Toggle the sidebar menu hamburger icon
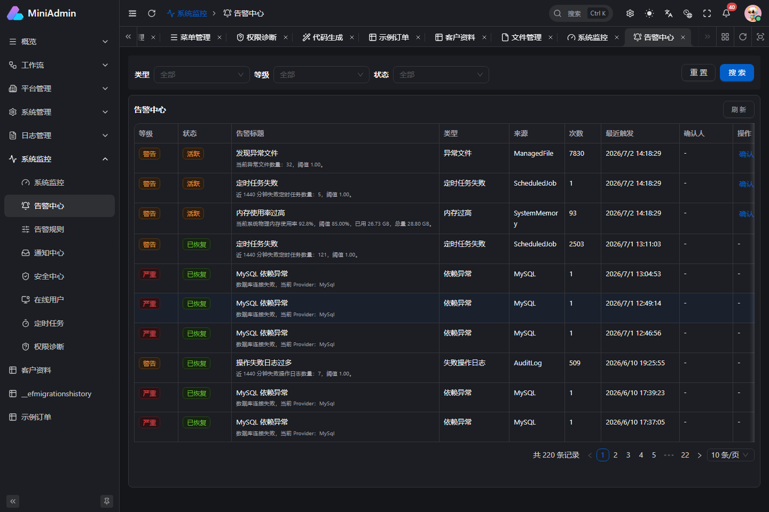Image resolution: width=769 pixels, height=512 pixels. (132, 13)
